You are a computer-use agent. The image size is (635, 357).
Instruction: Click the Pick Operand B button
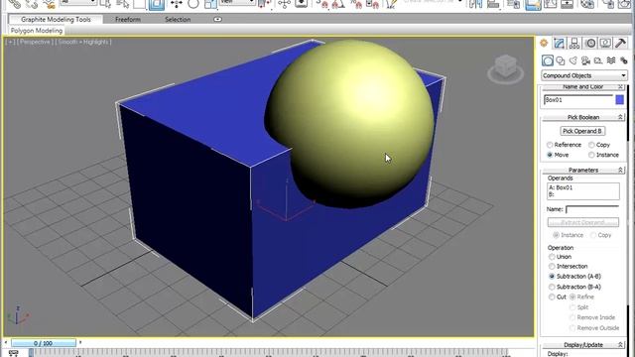click(582, 131)
